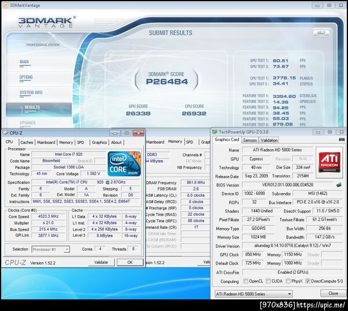Click the GPU Clock 850 MHz field
Viewport: 348px width, 311px height.
253,254
